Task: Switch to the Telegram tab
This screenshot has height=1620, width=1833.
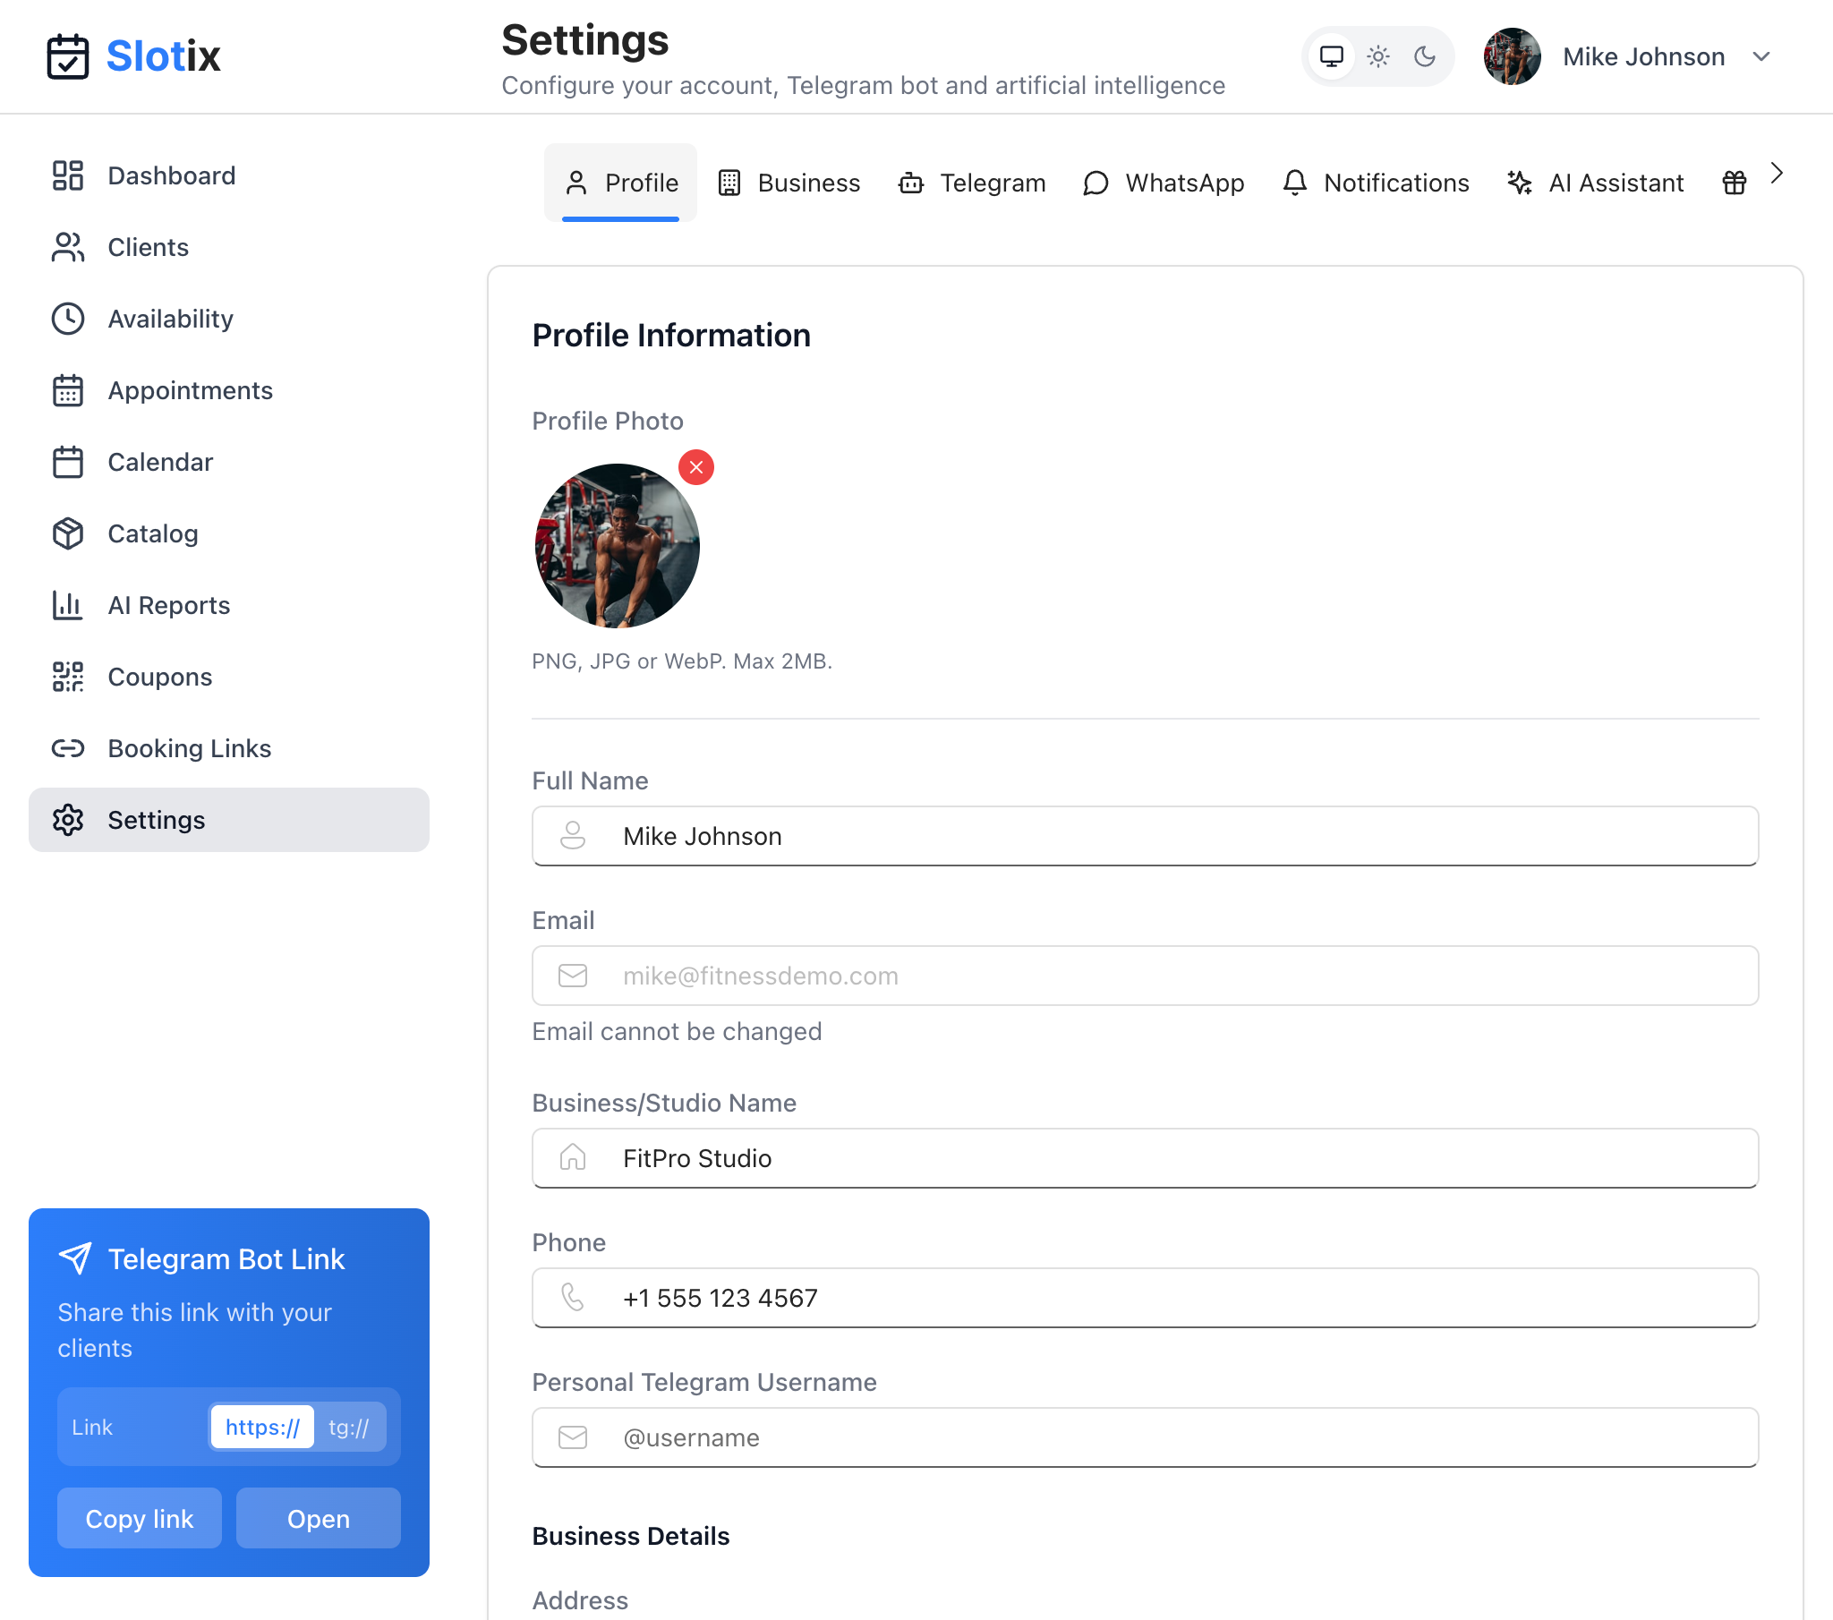Action: pyautogui.click(x=971, y=183)
